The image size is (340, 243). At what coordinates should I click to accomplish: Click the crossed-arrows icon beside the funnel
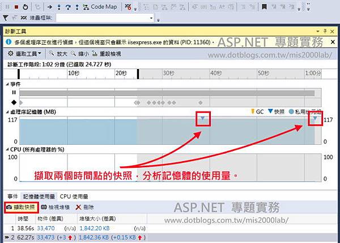pos(24,18)
